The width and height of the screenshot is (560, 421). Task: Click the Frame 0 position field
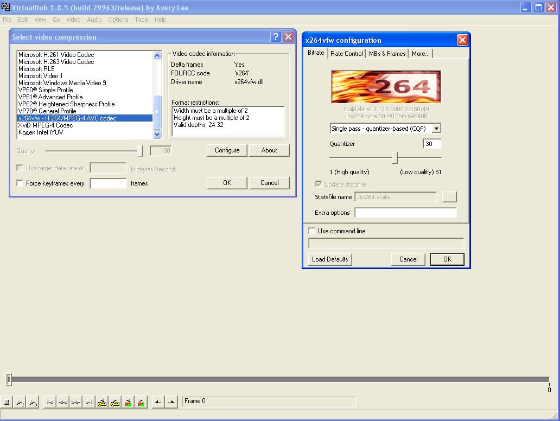pyautogui.click(x=269, y=401)
